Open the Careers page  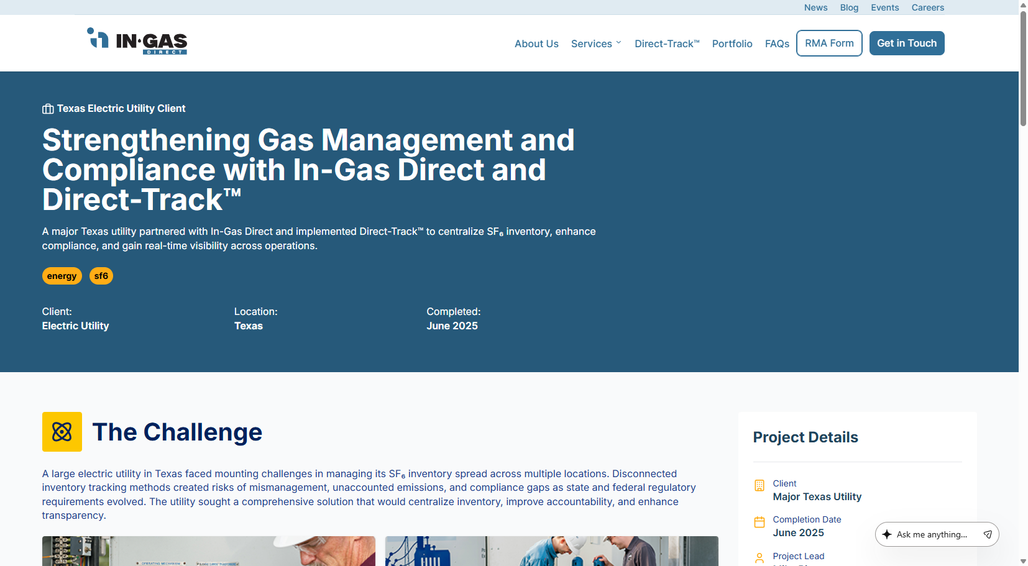[x=927, y=7]
